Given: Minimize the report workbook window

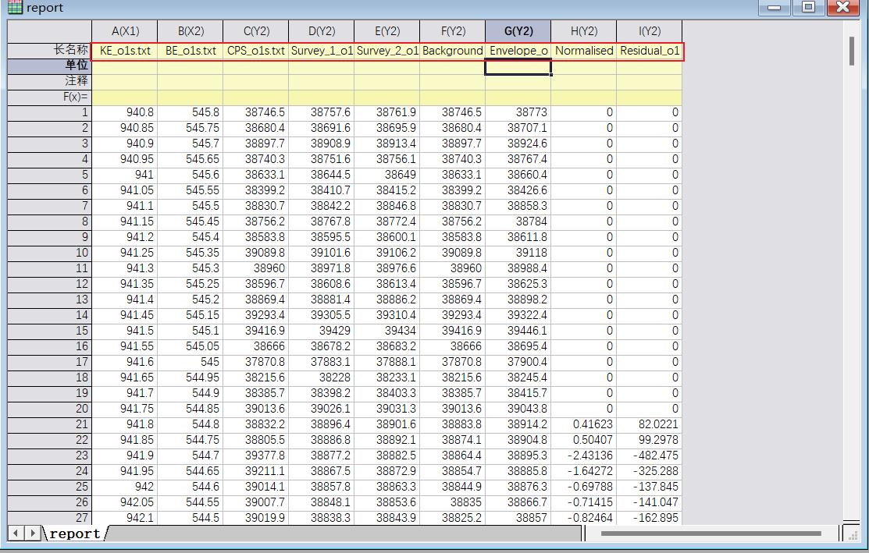Looking at the screenshot, I should click(775, 7).
